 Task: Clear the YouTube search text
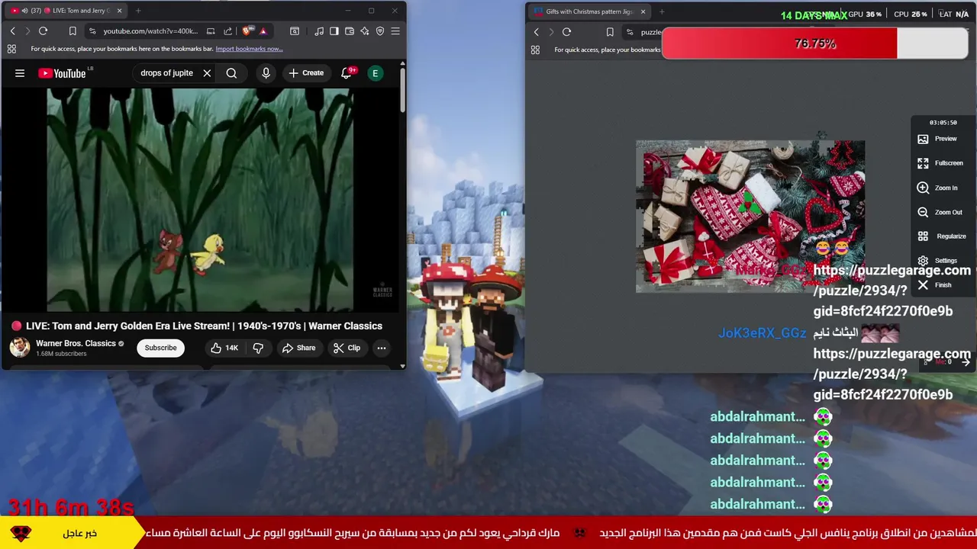point(207,73)
